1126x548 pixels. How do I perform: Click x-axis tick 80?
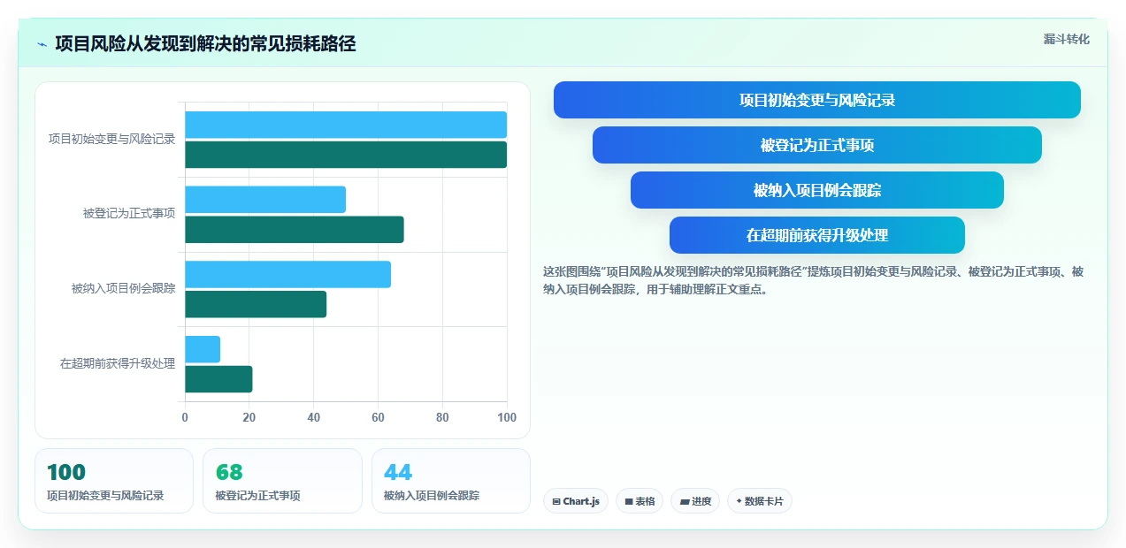pos(442,417)
